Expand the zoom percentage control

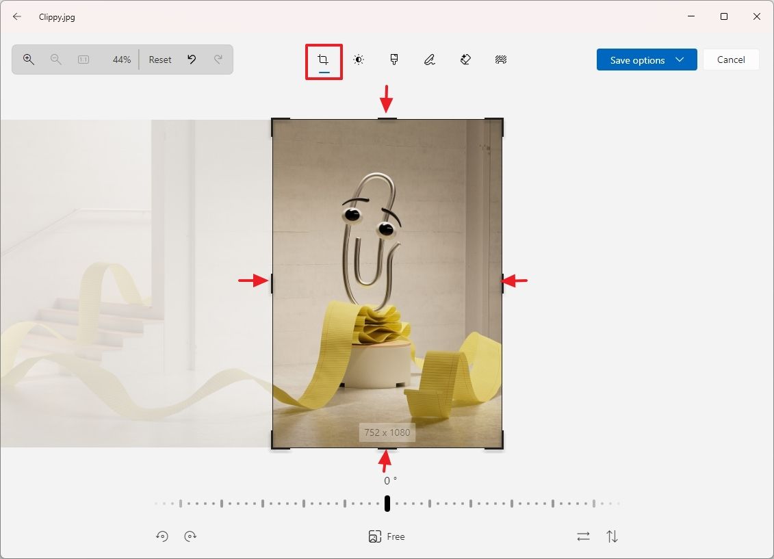tap(121, 60)
